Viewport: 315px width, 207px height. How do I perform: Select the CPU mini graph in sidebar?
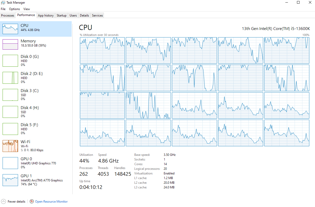click(10, 29)
